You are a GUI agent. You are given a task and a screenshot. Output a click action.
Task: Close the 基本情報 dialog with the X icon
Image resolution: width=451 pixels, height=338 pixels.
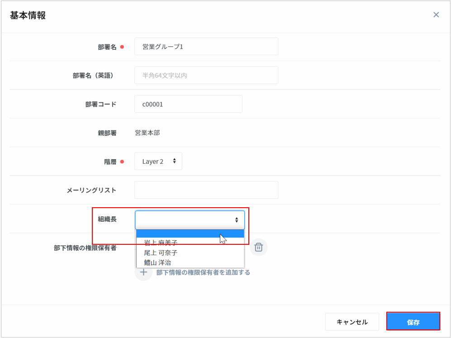pyautogui.click(x=436, y=15)
